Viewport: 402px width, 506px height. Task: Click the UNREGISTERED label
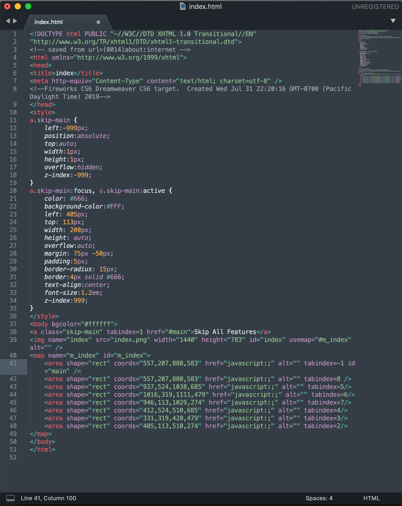tap(375, 7)
